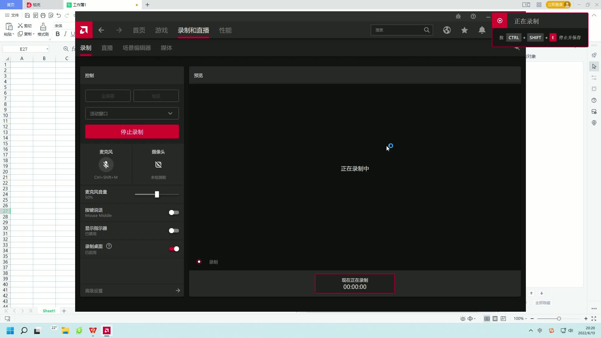This screenshot has height=338, width=601.
Task: Click the search magnifier icon
Action: coord(427,30)
